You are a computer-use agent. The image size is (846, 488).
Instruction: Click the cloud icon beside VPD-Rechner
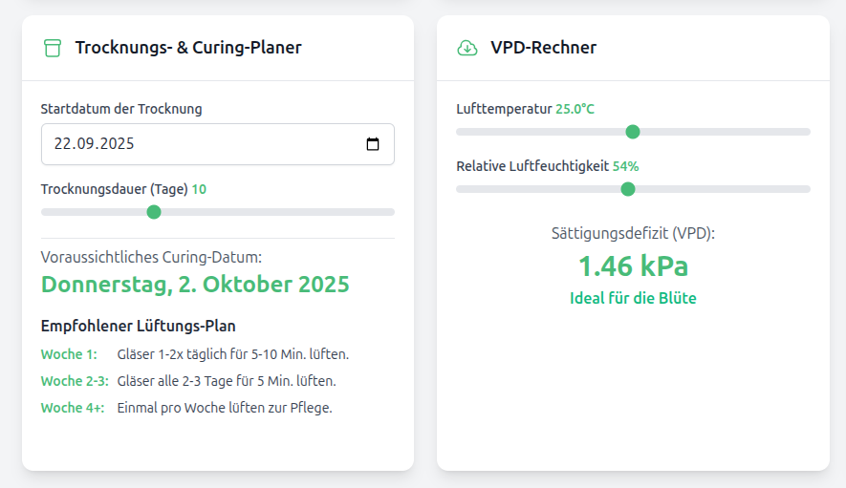[x=467, y=48]
